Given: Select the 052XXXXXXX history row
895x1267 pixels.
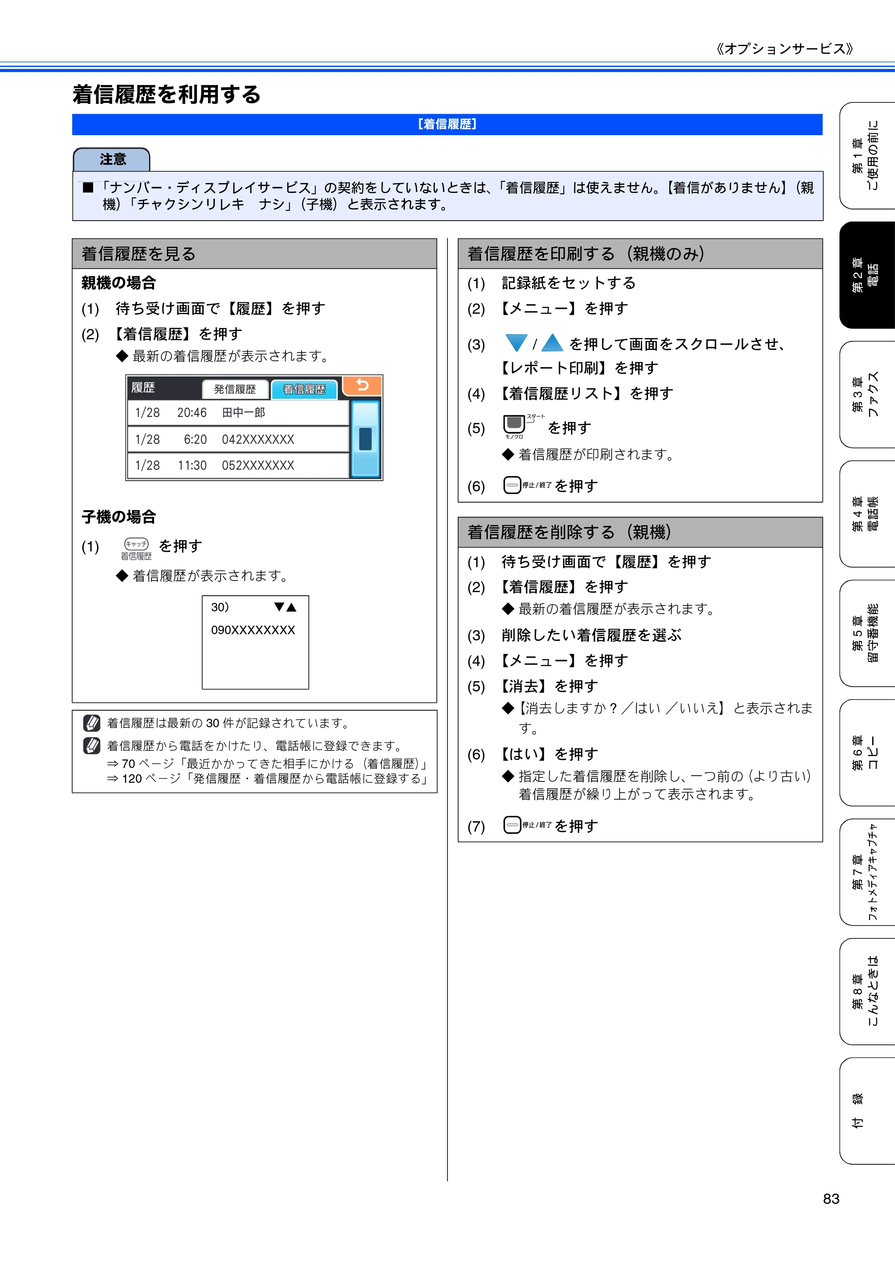Looking at the screenshot, I should (x=239, y=465).
